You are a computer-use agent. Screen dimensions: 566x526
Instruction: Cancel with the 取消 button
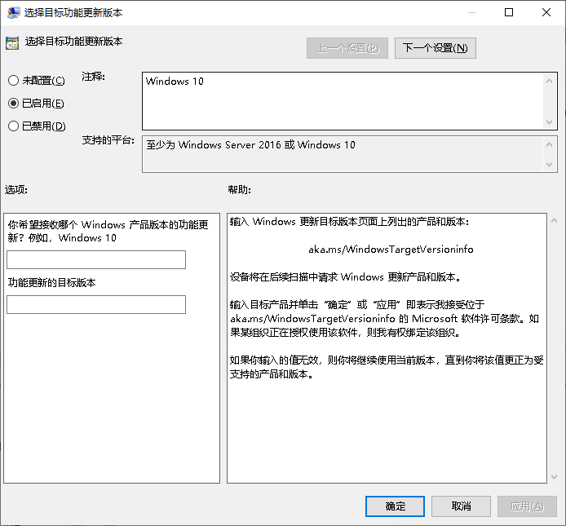point(461,506)
